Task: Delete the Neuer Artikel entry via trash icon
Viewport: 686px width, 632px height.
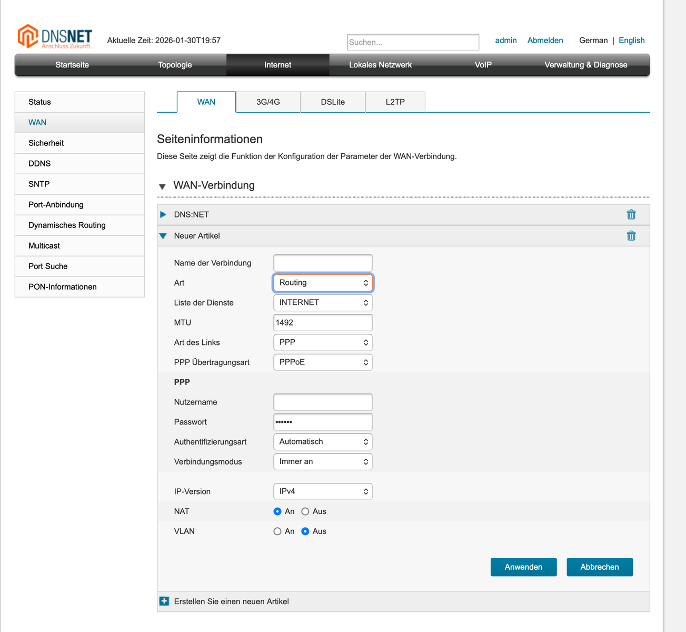Action: click(x=631, y=235)
